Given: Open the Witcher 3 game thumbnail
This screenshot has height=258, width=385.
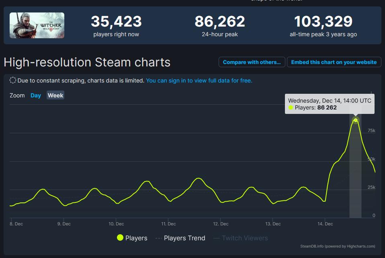Looking at the screenshot, I should click(37, 25).
